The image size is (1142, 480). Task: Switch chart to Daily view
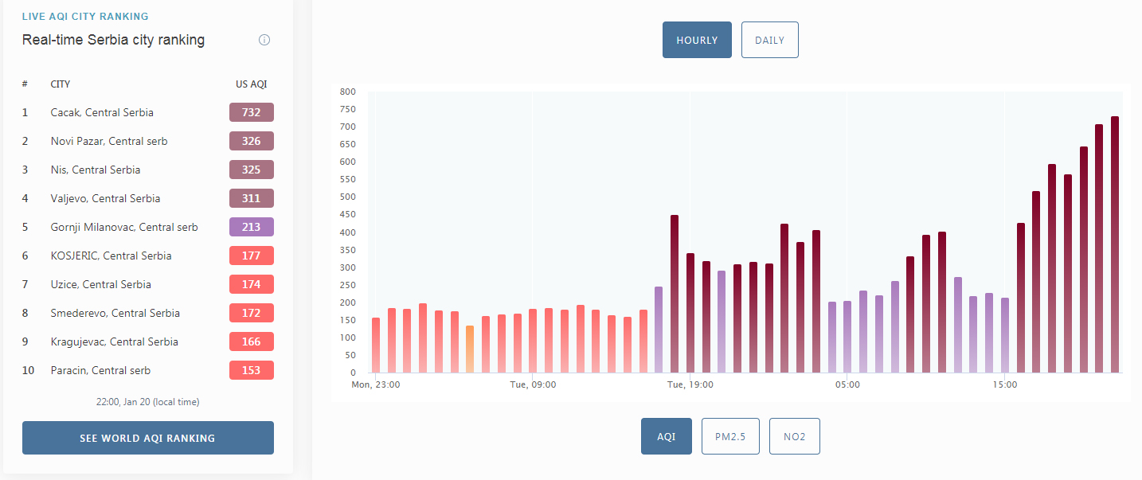769,40
